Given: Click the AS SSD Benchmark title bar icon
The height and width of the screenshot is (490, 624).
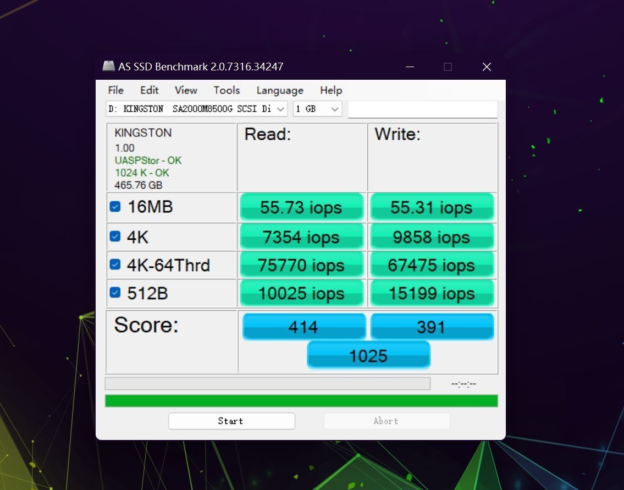Looking at the screenshot, I should point(109,66).
